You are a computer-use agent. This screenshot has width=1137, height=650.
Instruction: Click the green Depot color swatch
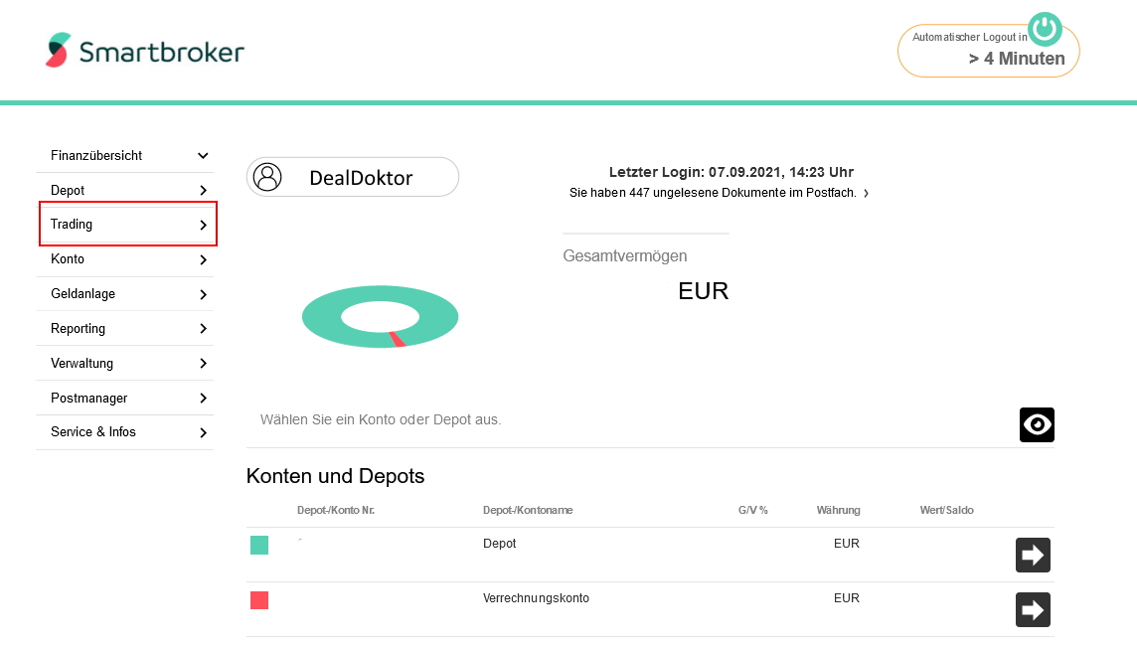click(x=259, y=545)
